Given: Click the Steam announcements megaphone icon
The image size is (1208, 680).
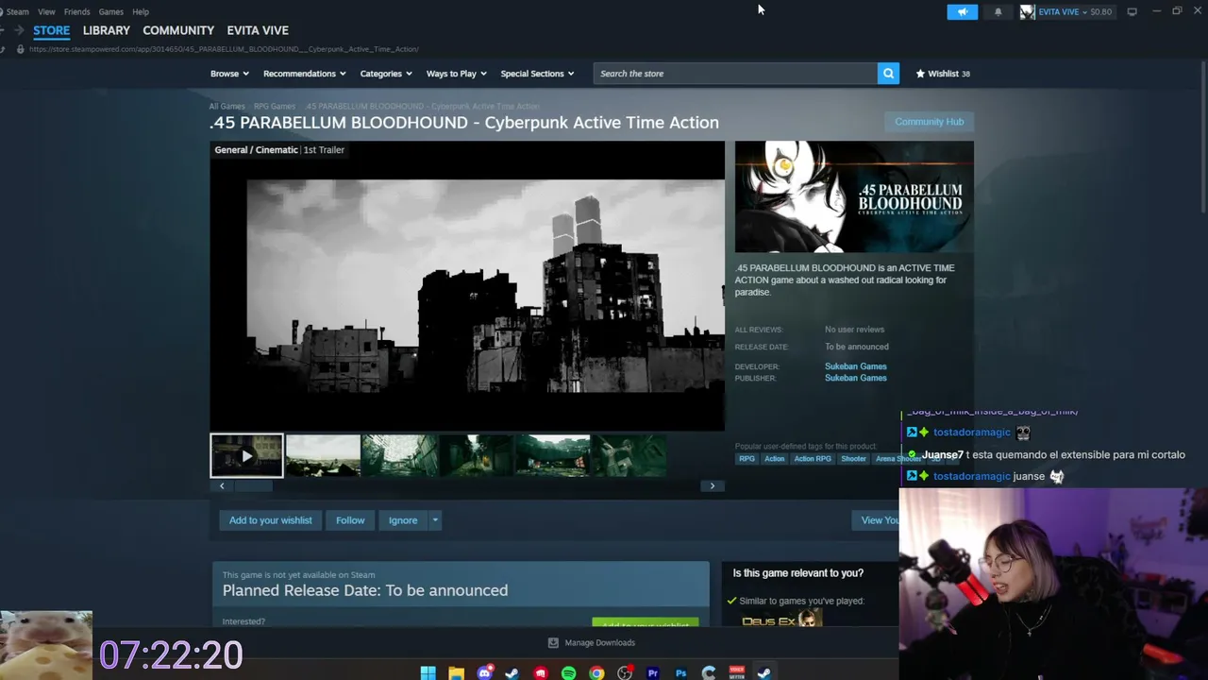Looking at the screenshot, I should (962, 11).
